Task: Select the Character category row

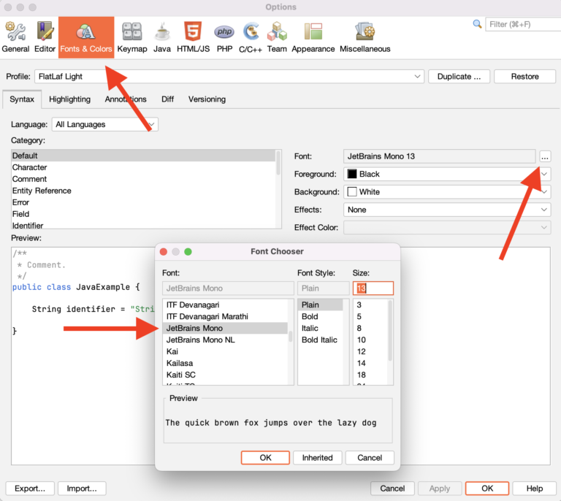Action: pyautogui.click(x=143, y=167)
